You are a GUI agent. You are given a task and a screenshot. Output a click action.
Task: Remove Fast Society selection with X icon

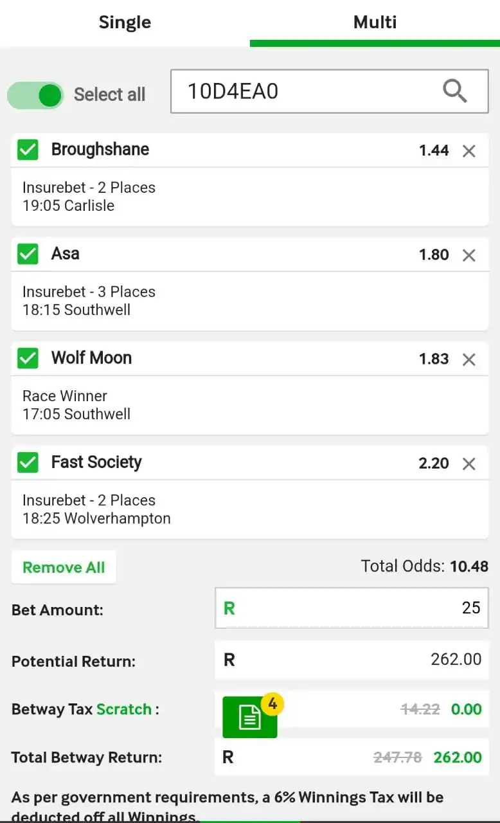click(469, 464)
